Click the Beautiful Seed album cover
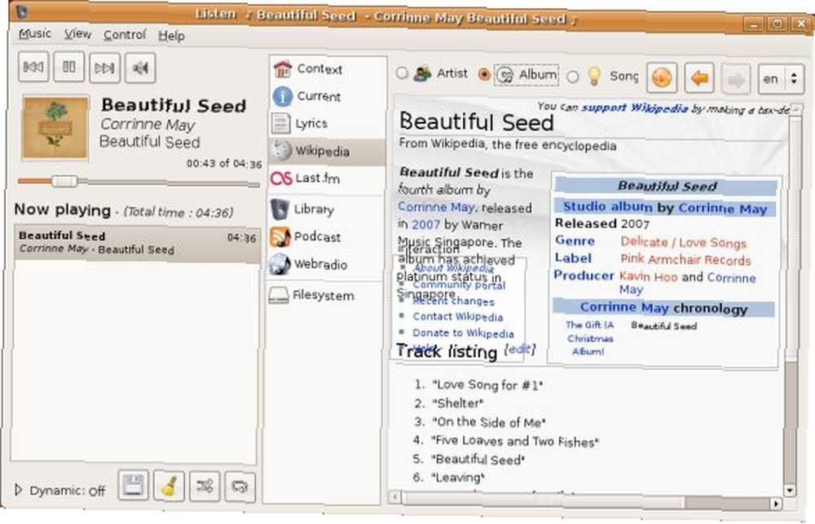This screenshot has width=815, height=524. pos(55,128)
